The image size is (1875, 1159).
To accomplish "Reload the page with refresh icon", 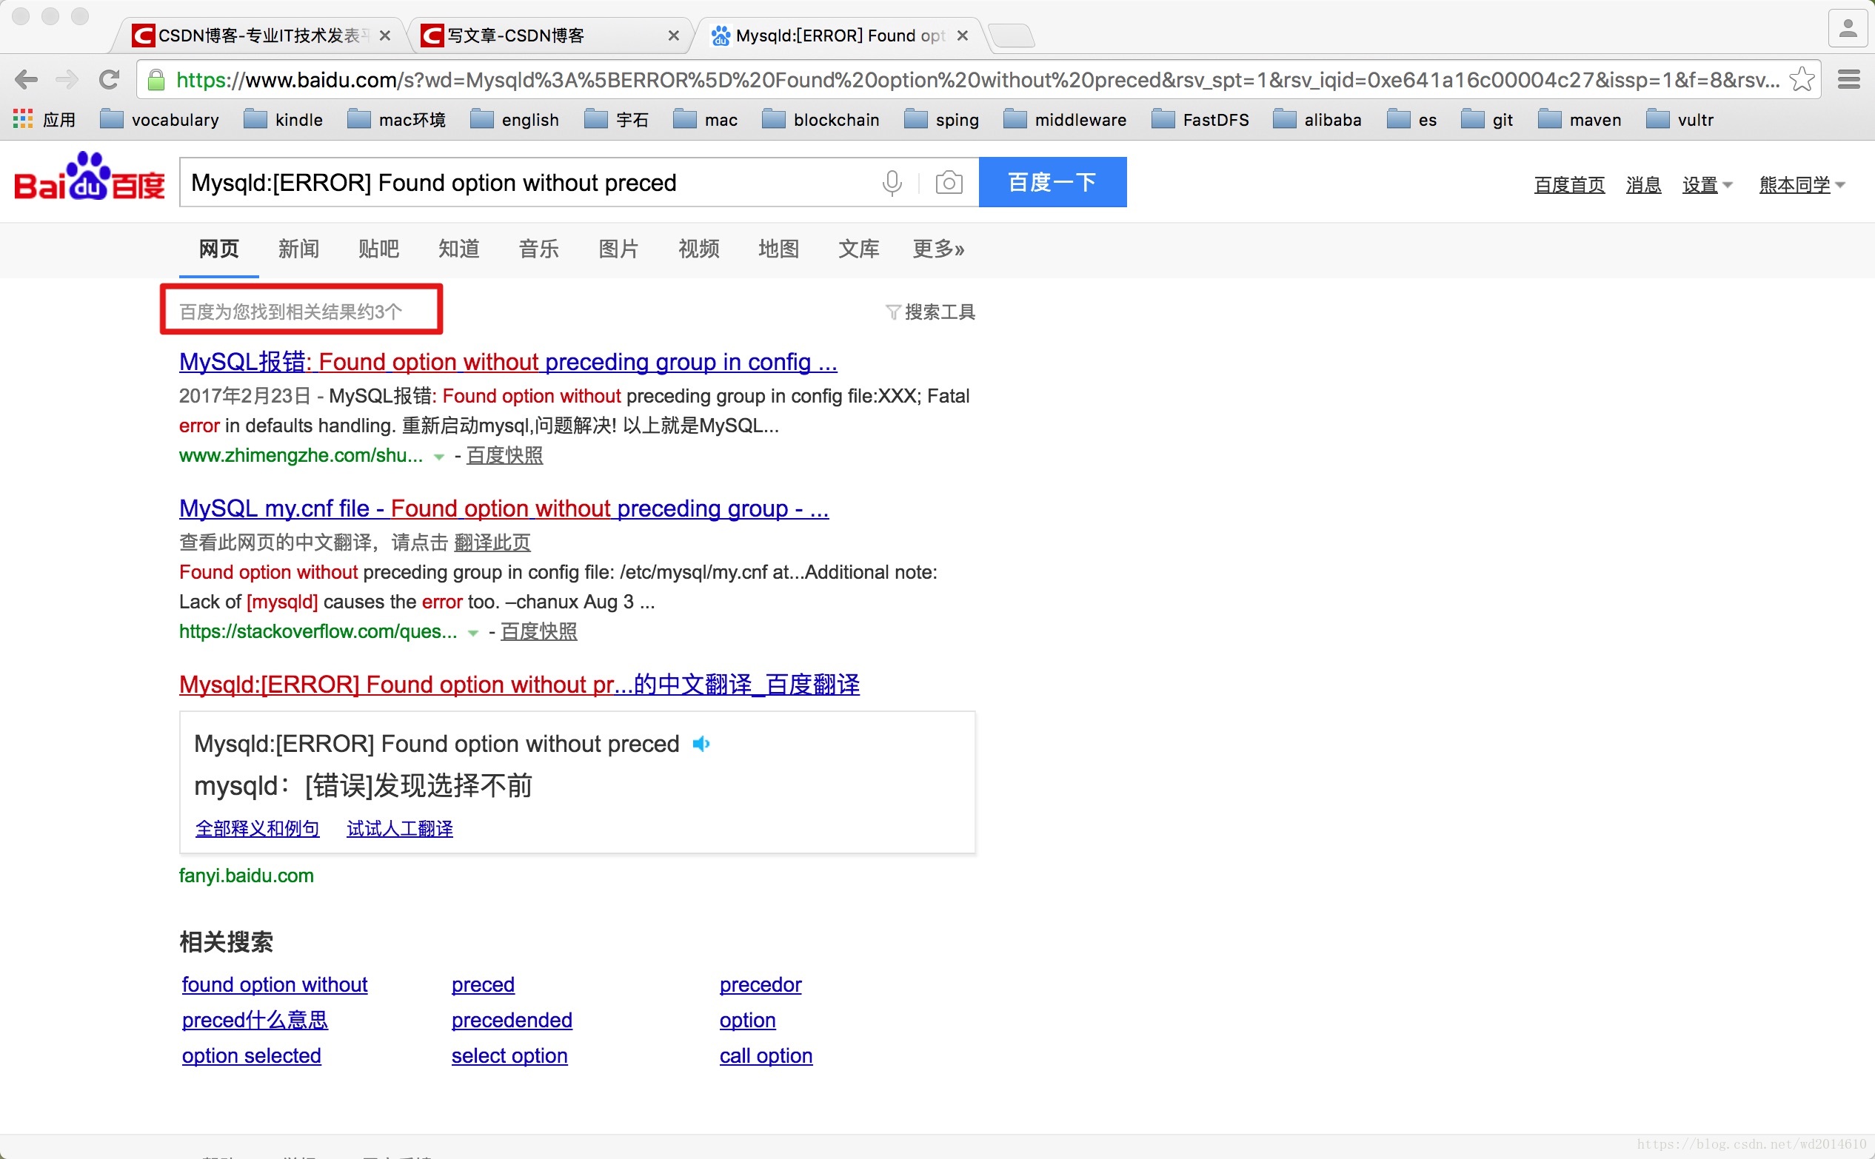I will tap(110, 79).
